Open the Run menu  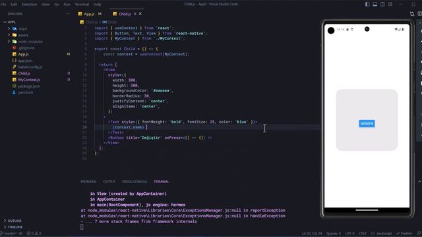coord(67,5)
